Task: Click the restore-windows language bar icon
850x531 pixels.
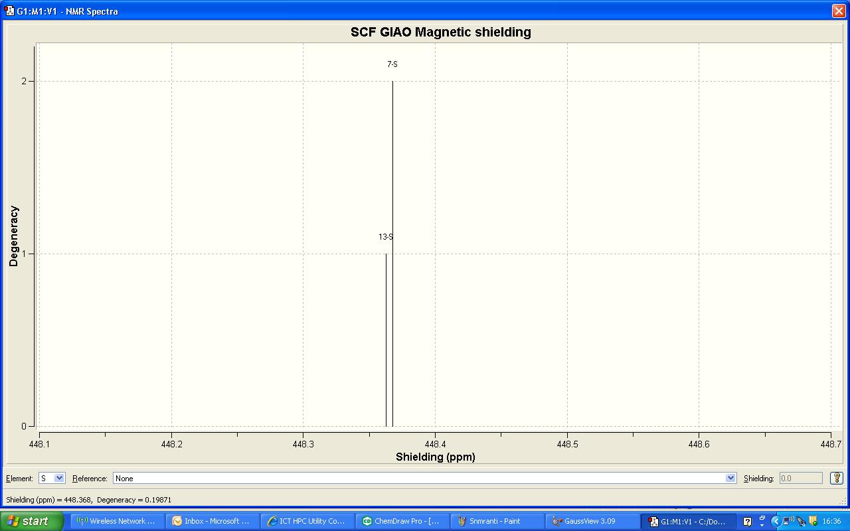Action: pyautogui.click(x=762, y=518)
